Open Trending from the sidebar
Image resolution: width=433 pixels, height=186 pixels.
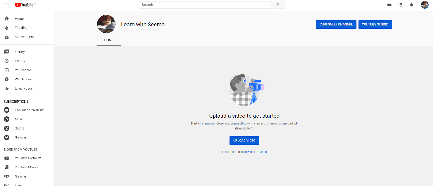(21, 28)
